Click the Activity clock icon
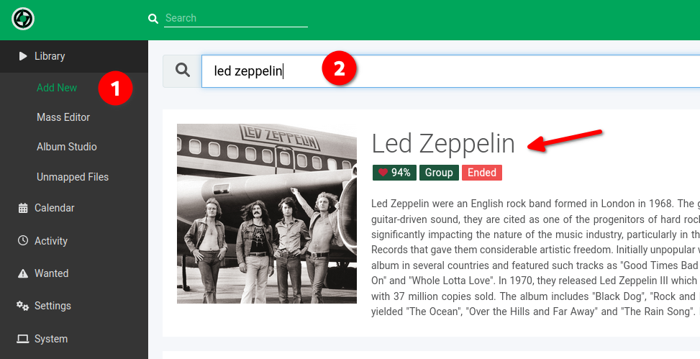 click(x=23, y=241)
